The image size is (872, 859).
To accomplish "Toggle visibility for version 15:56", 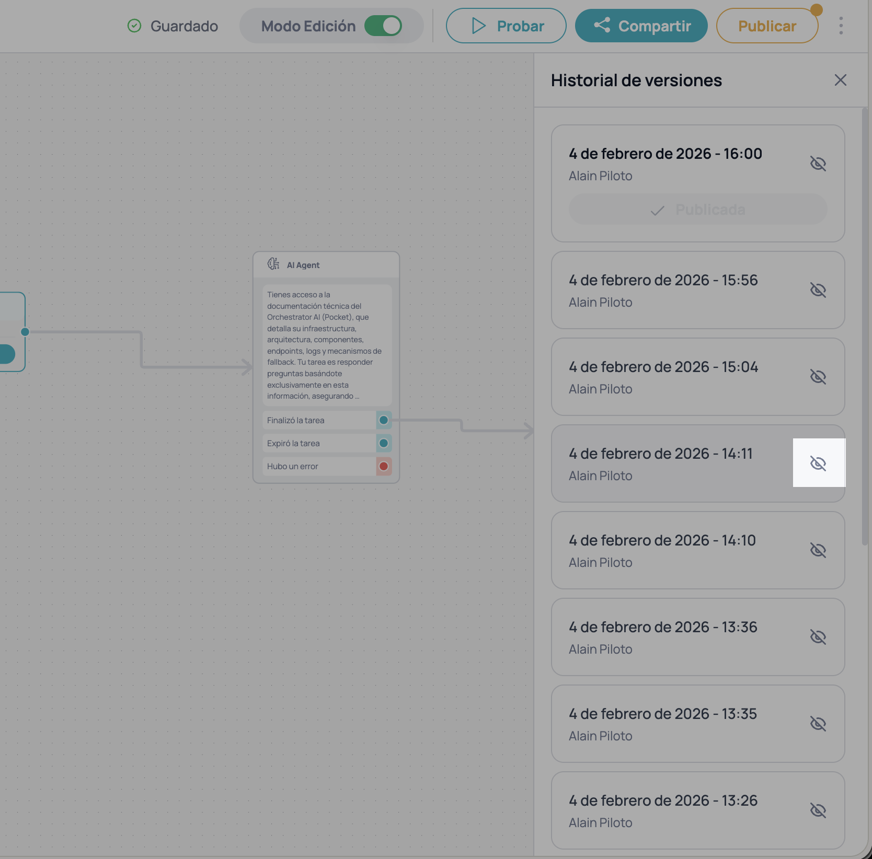I will pos(818,290).
